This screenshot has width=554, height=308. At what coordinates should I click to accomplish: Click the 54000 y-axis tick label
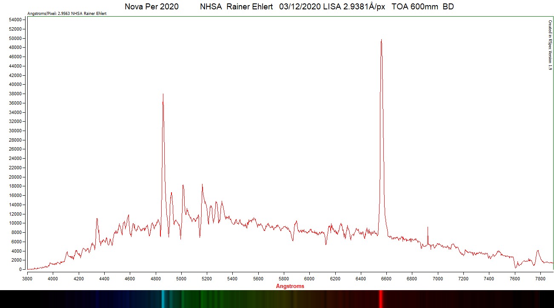coord(16,20)
